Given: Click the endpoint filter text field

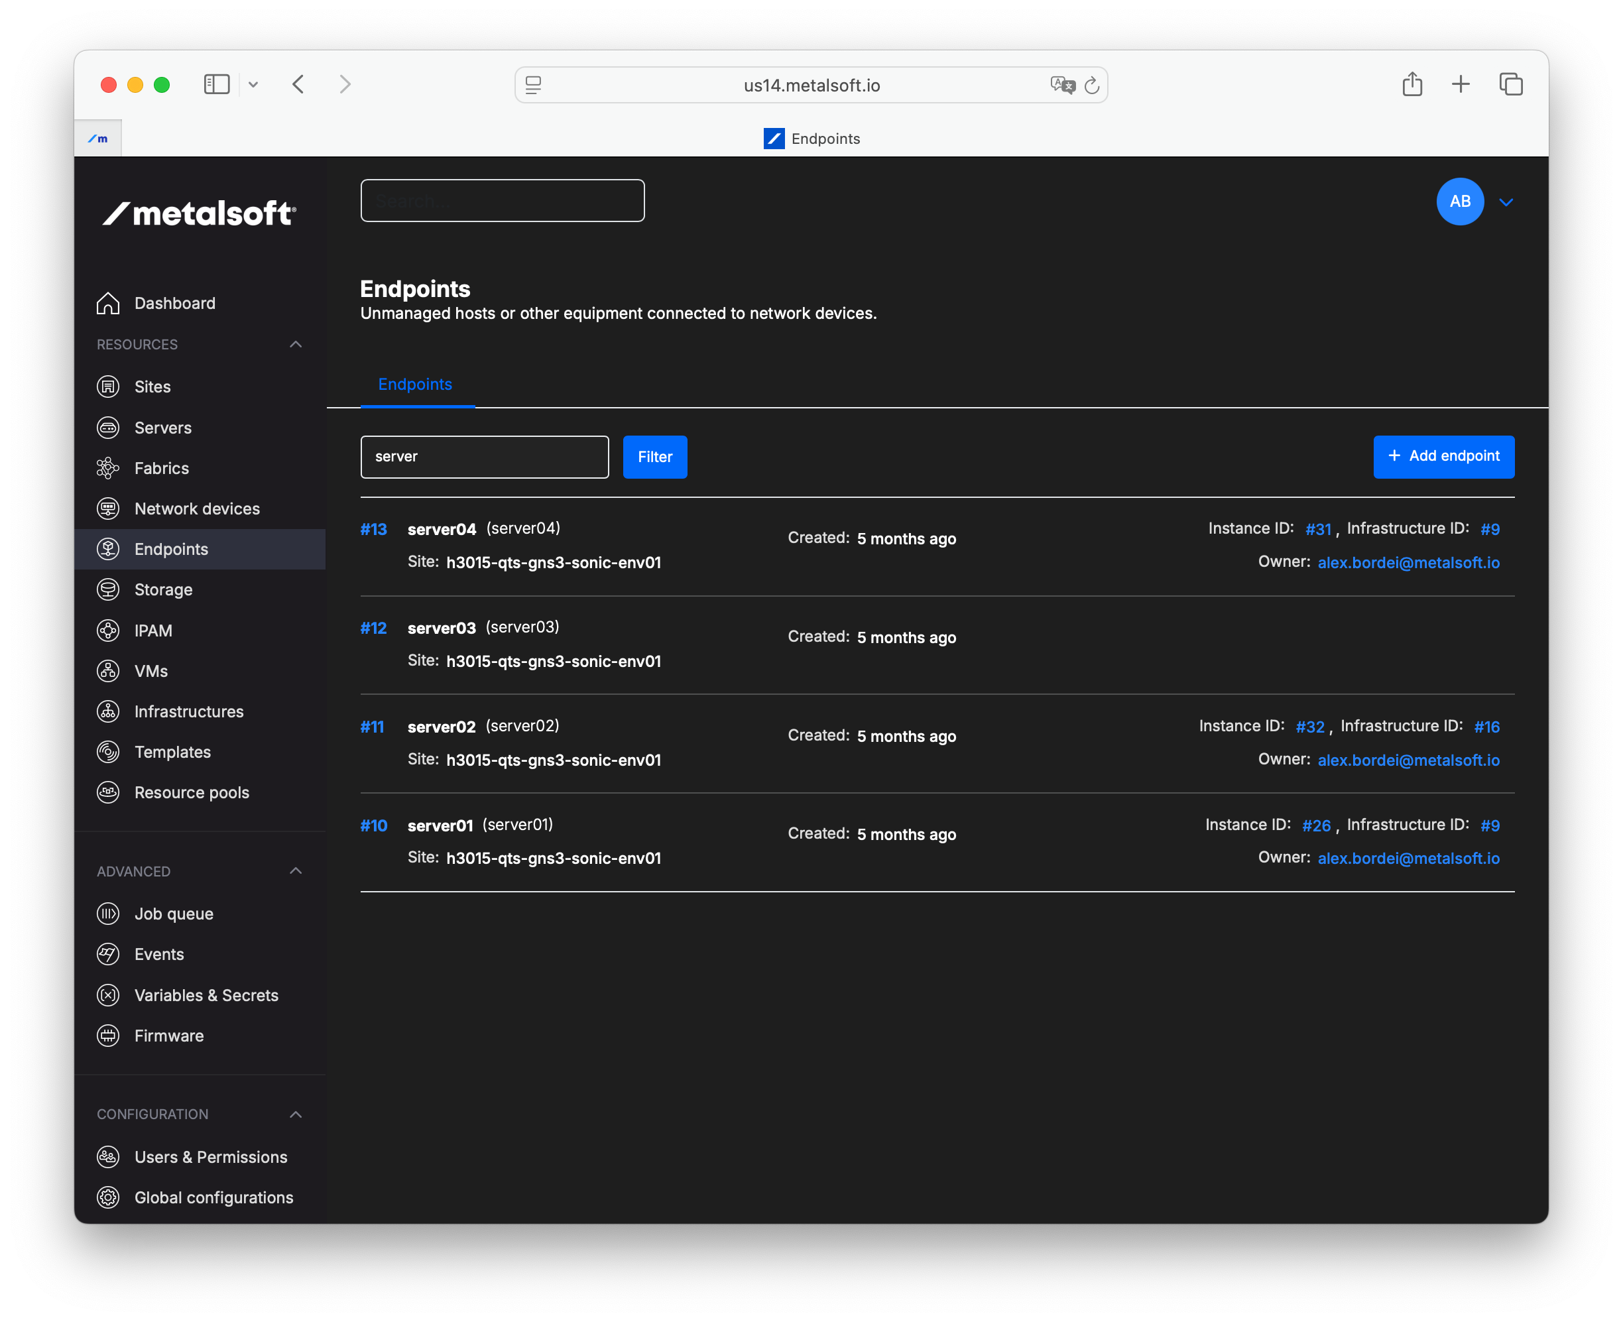Looking at the screenshot, I should [x=485, y=456].
